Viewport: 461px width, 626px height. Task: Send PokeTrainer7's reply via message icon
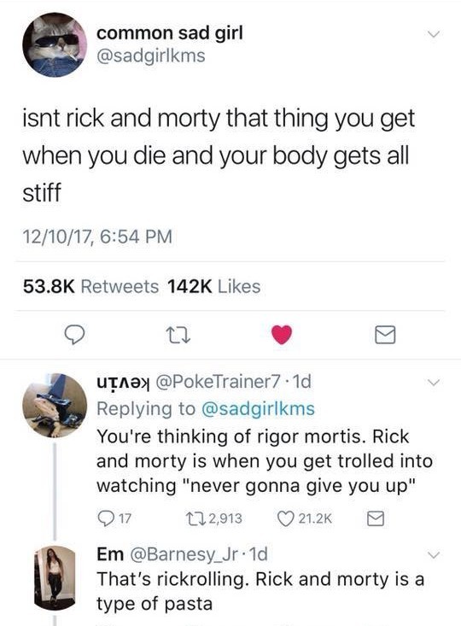[x=375, y=518]
